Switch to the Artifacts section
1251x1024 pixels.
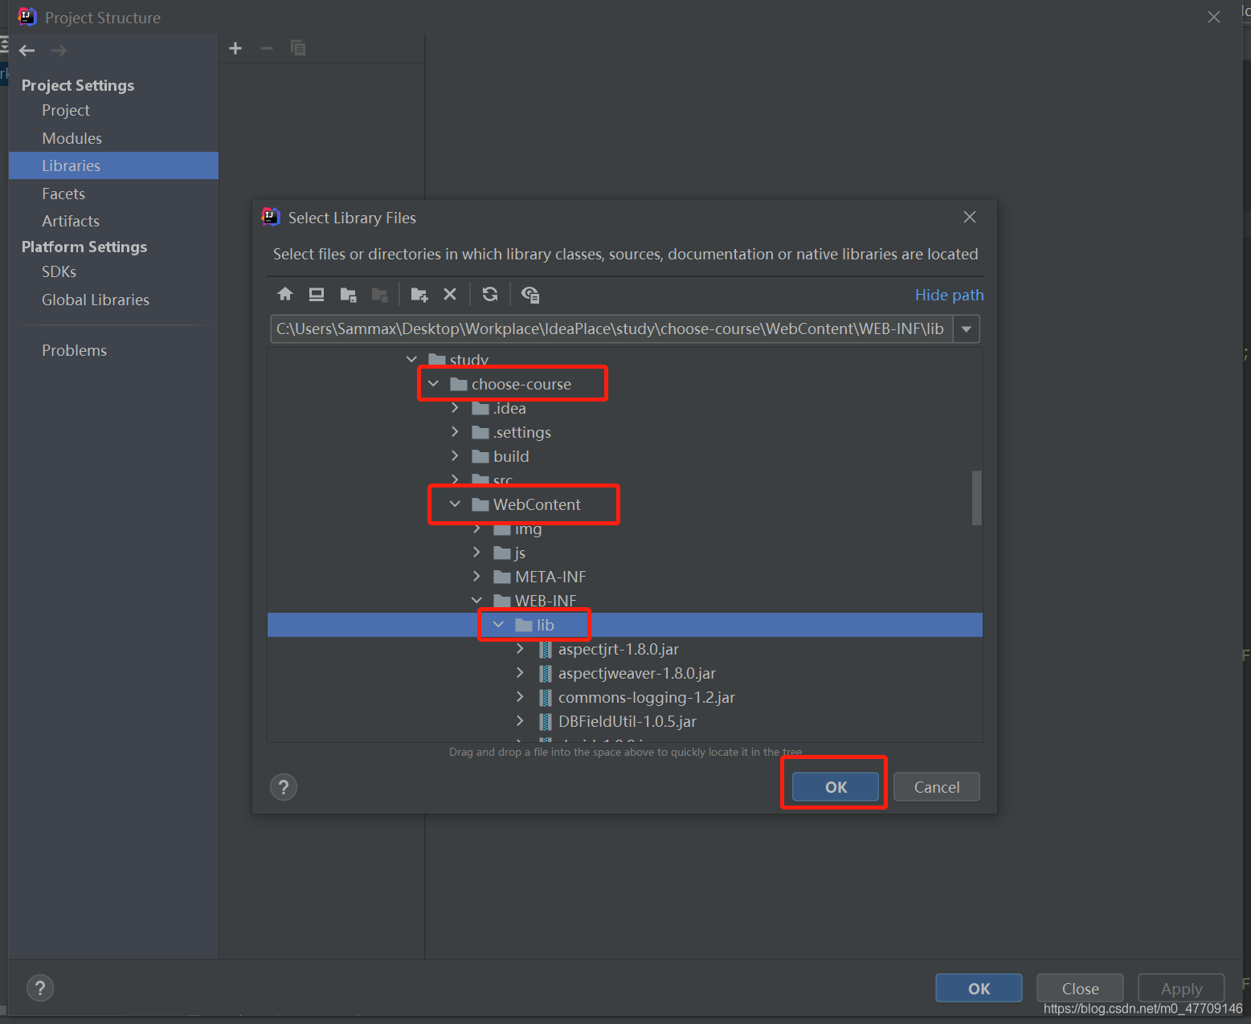[71, 221]
